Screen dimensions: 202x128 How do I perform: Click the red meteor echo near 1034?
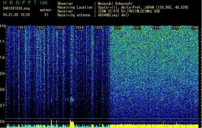pos(72,100)
